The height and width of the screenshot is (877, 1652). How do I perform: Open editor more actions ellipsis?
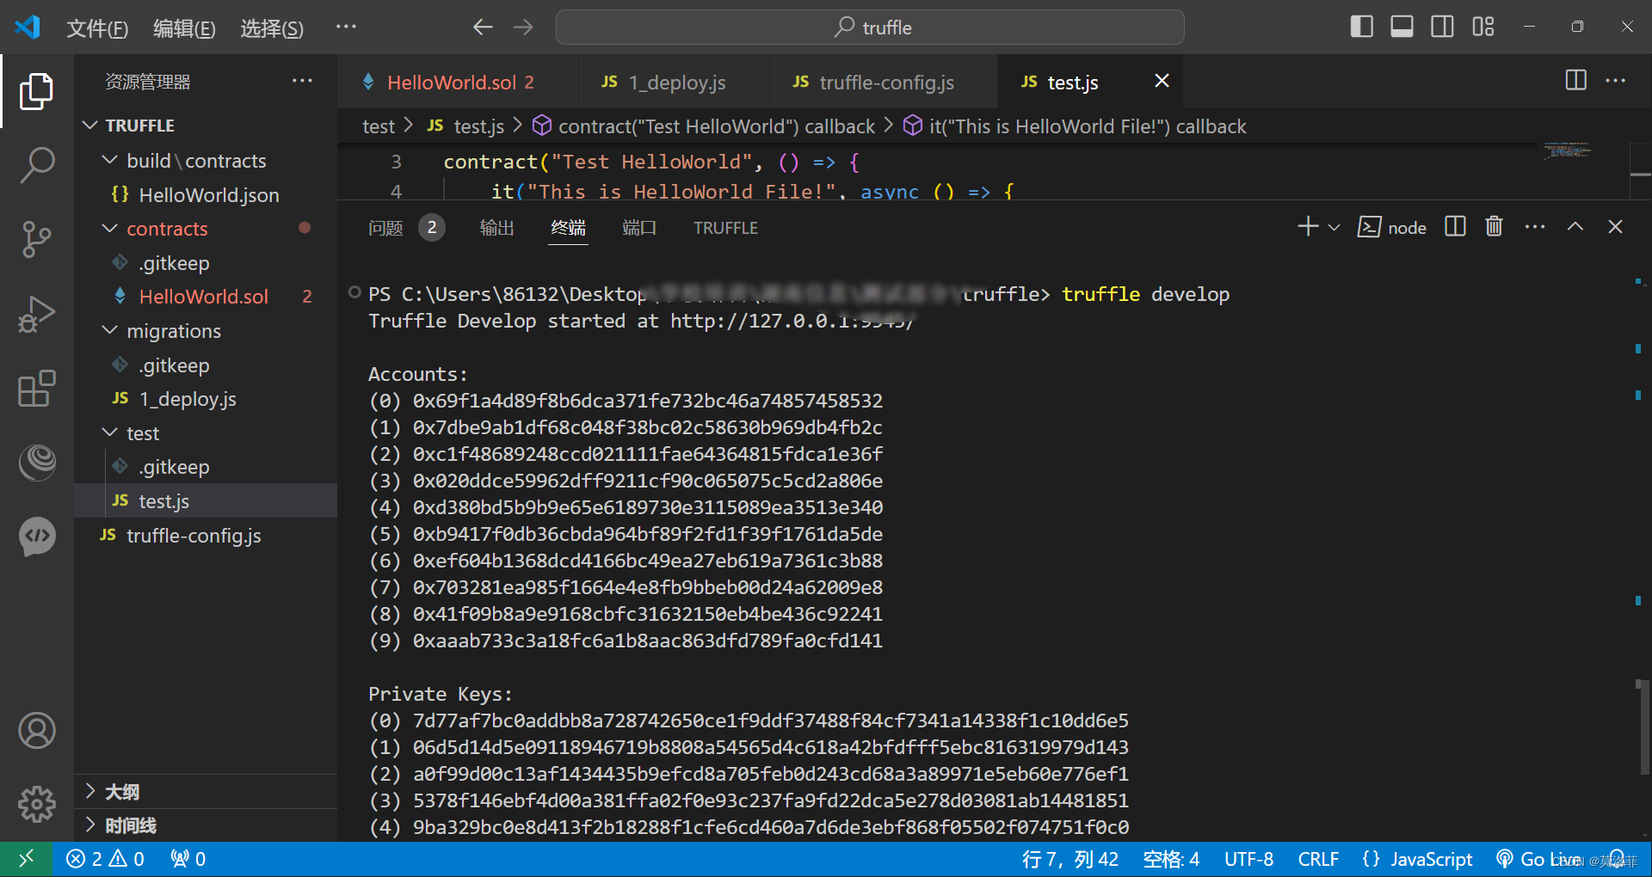pyautogui.click(x=1615, y=81)
